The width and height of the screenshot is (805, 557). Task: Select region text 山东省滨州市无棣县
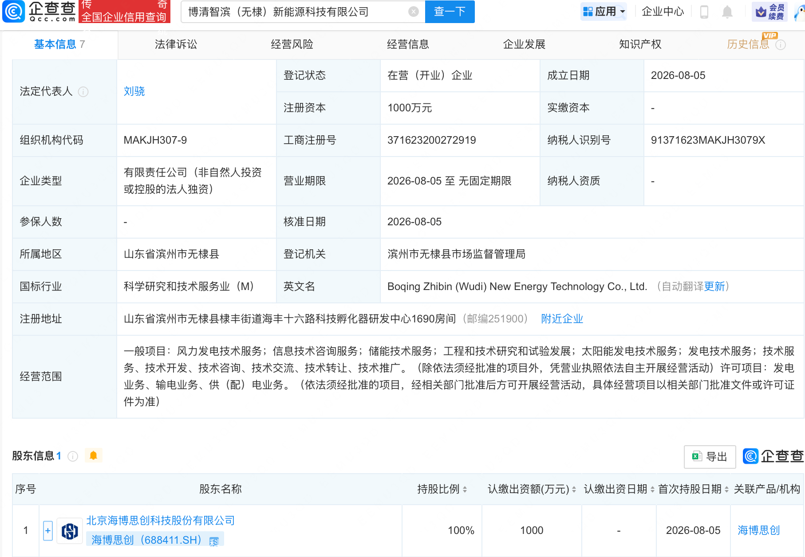click(171, 254)
